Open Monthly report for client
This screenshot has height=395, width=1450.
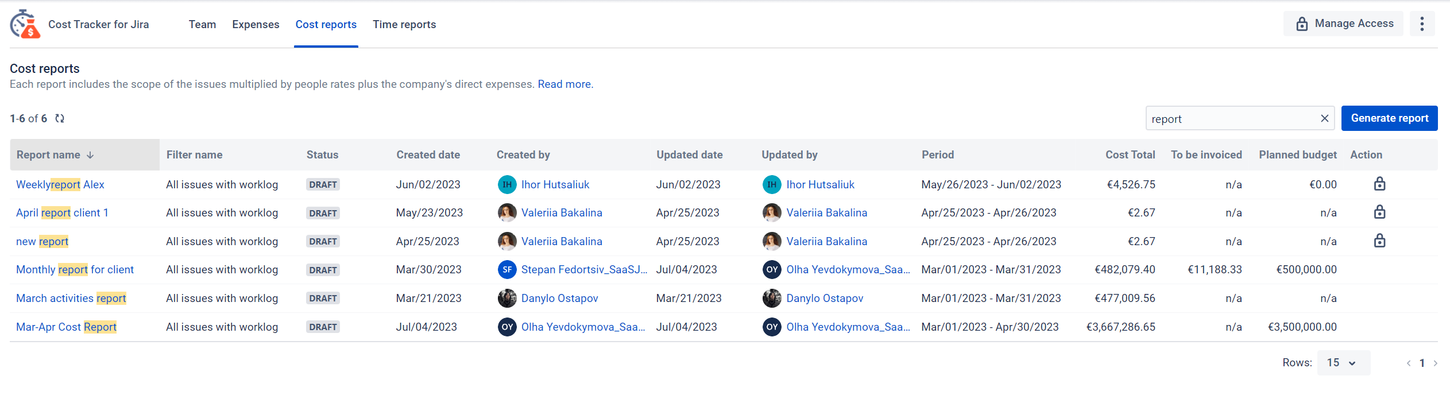[75, 269]
